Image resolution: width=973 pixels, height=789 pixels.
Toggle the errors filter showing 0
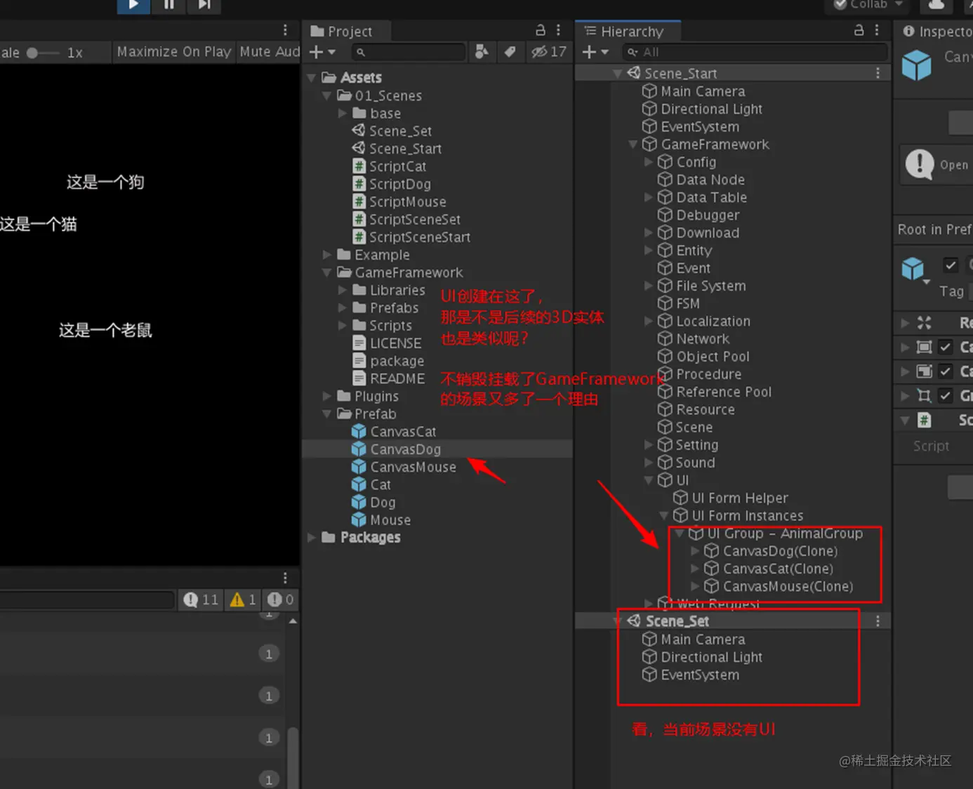(x=281, y=599)
